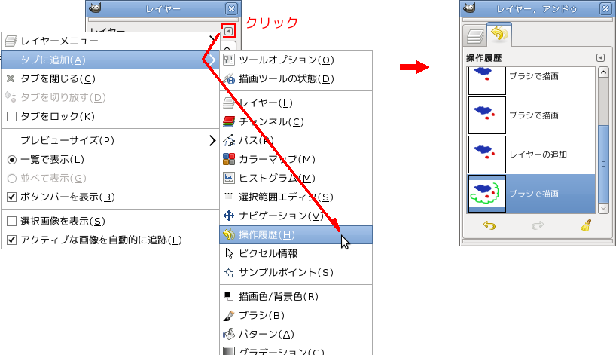Viewport: 616px width, 355px height.
Task: Click the history list scrollbar thumb
Action: pos(603,164)
